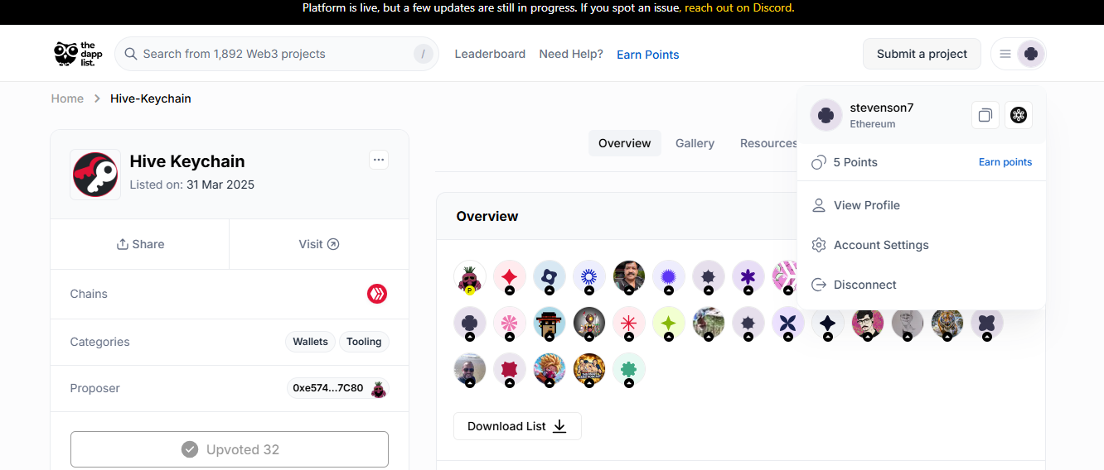Click the Hive Keychain project logo
The height and width of the screenshot is (470, 1104).
pos(95,175)
